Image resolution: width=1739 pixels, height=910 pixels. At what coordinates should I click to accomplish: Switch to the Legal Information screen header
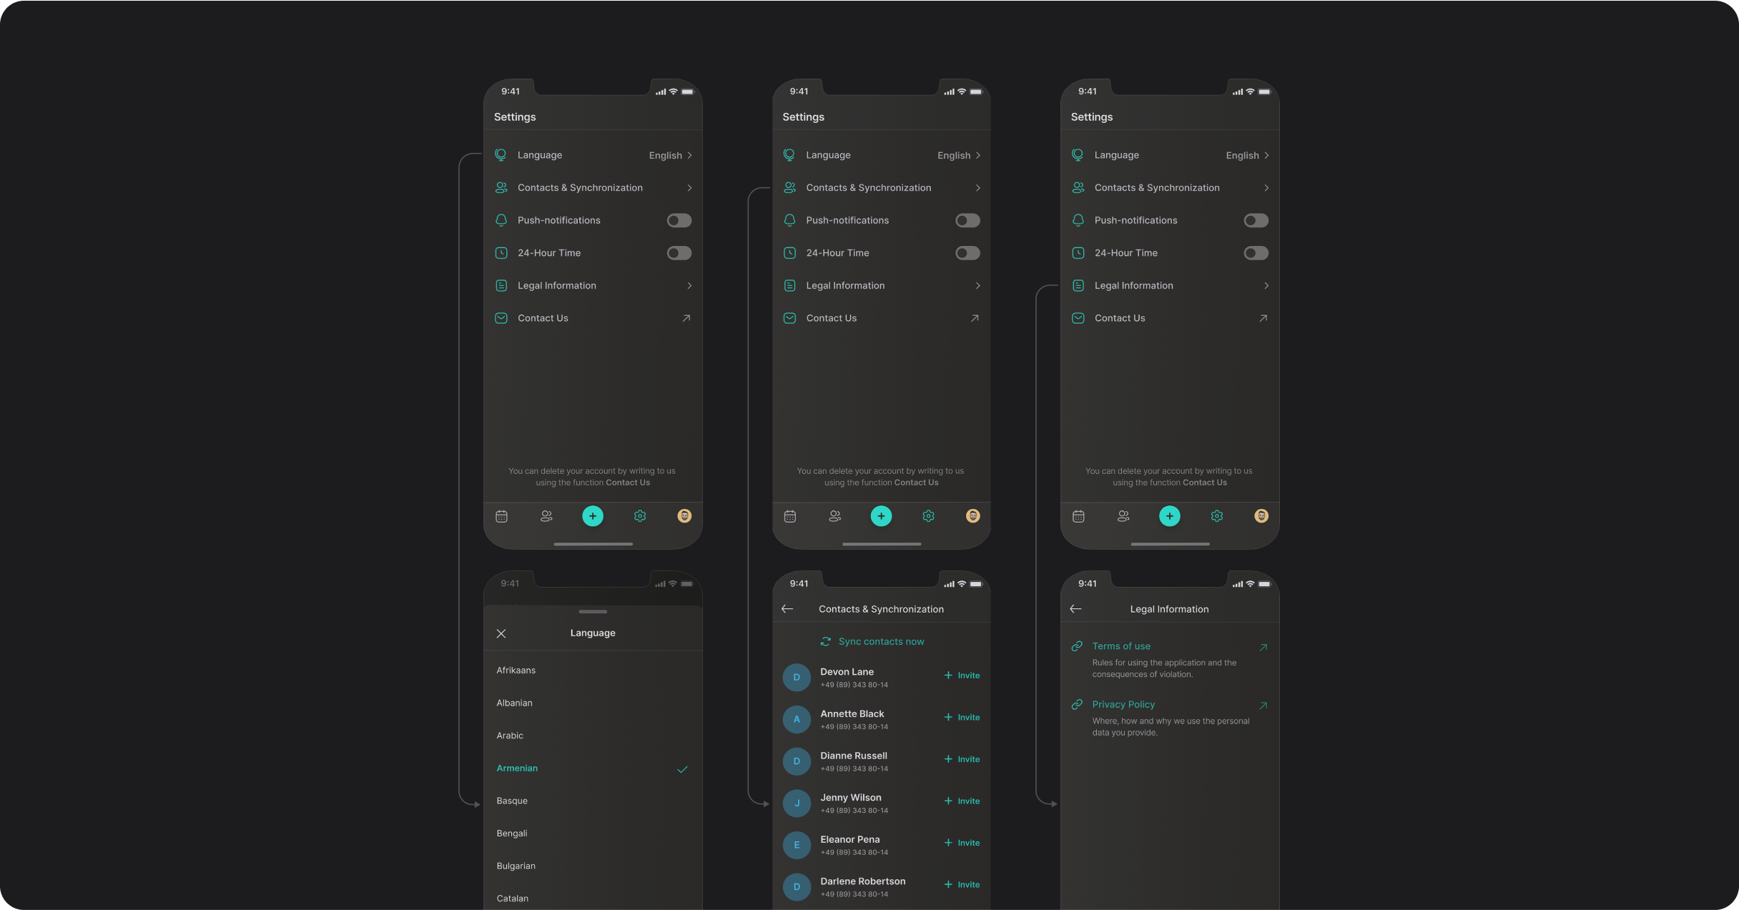click(x=1168, y=608)
